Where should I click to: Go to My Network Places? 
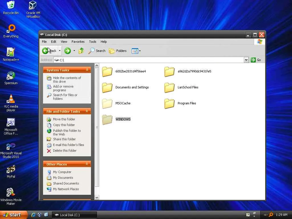pos(63,189)
